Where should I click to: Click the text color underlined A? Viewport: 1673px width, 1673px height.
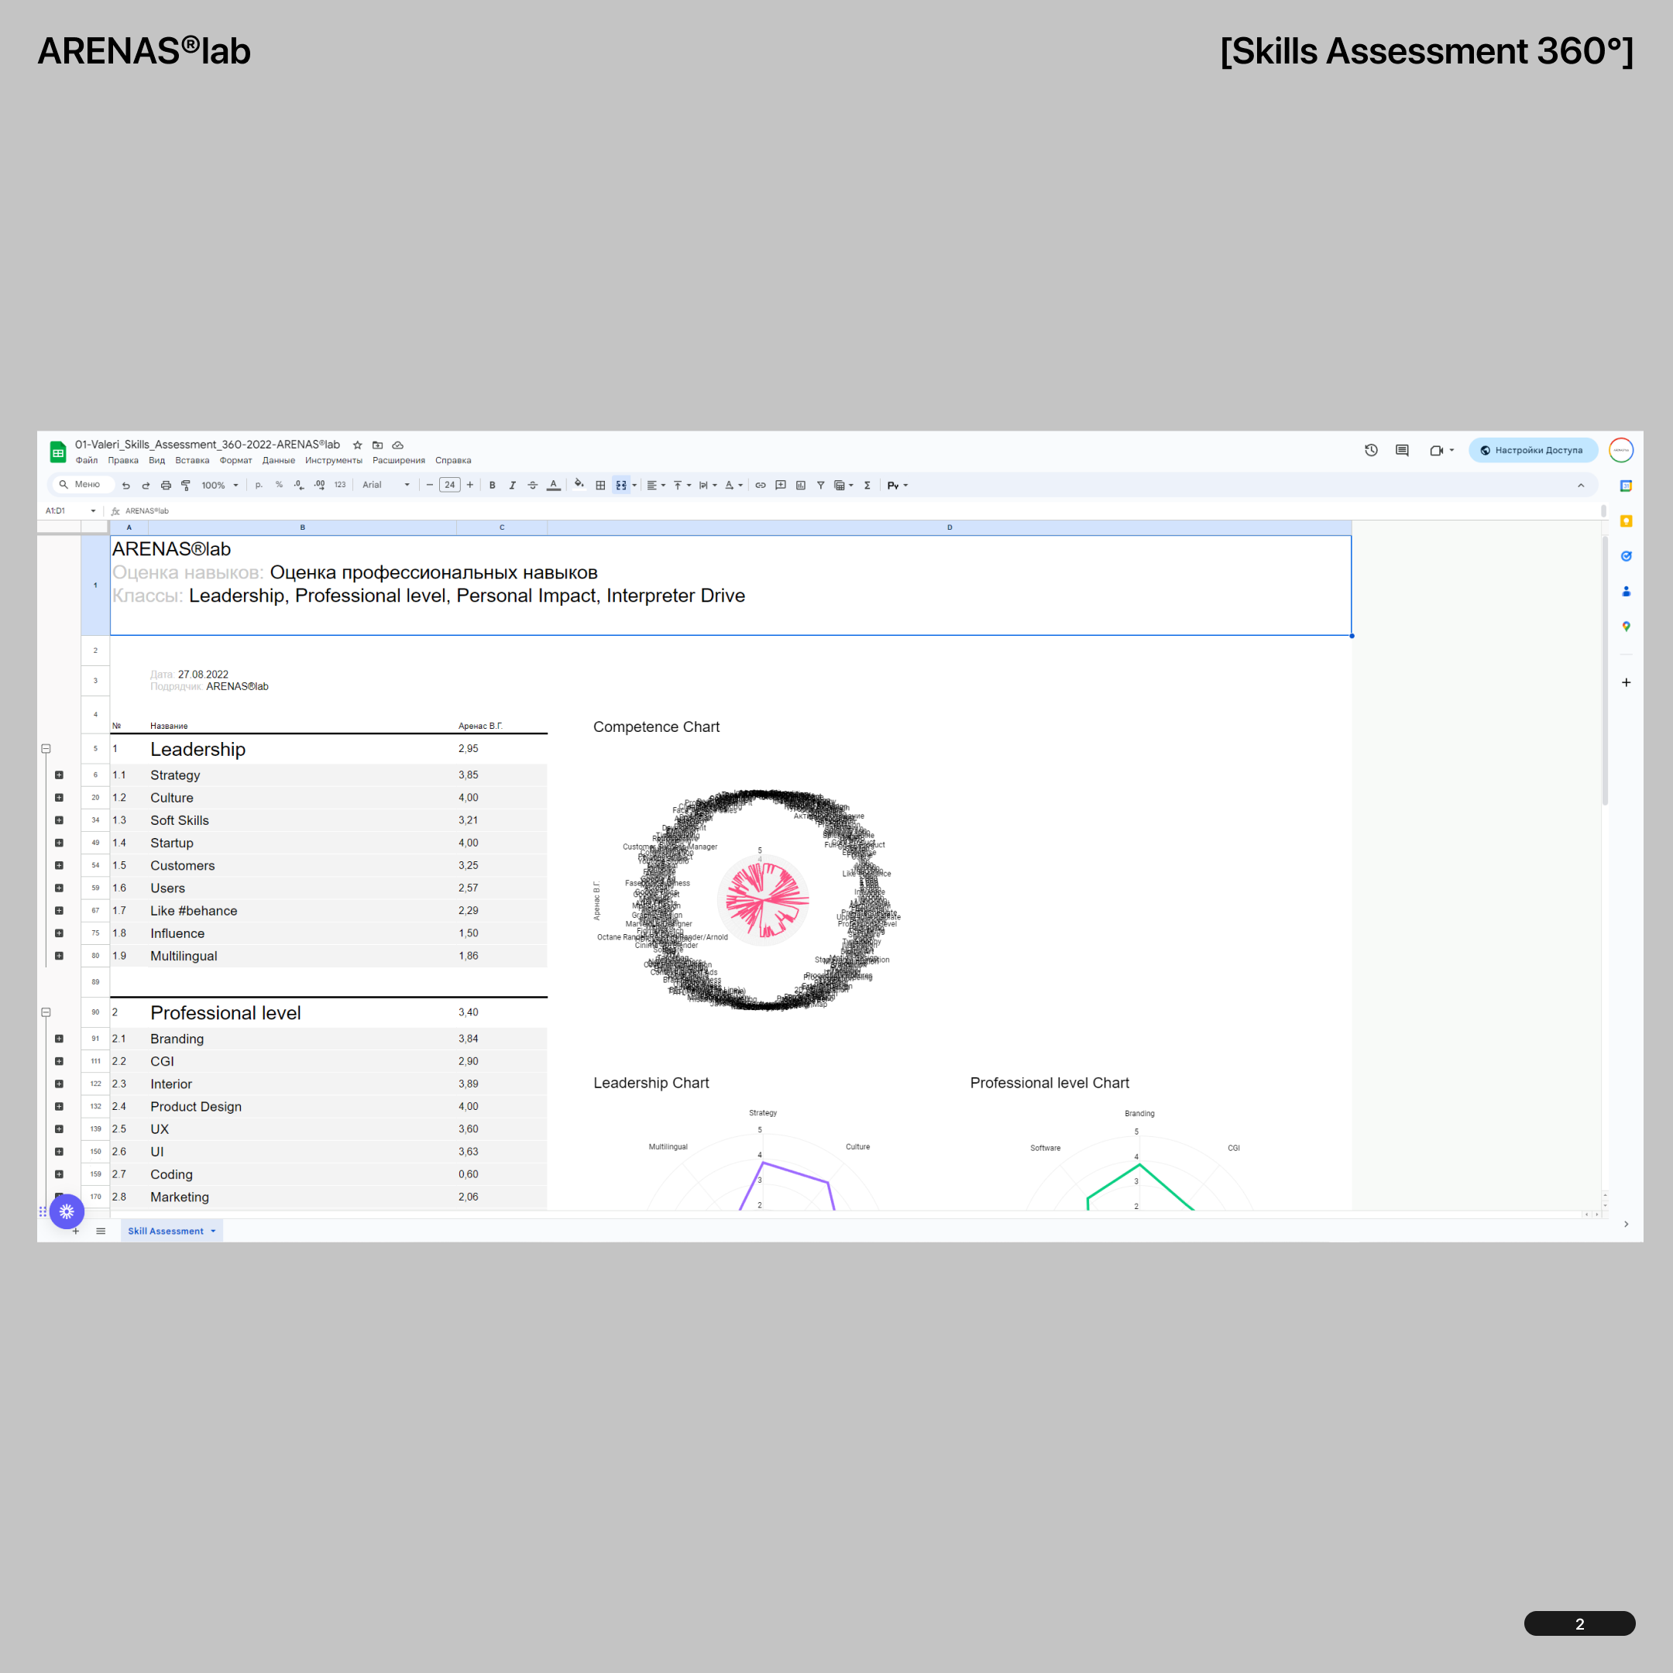point(553,485)
